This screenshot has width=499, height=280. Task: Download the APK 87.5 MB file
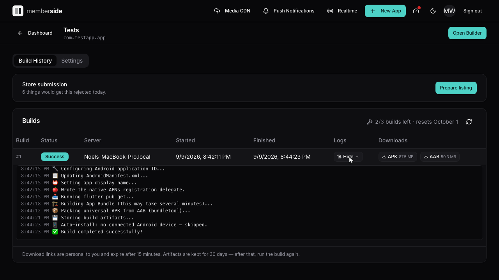398,157
